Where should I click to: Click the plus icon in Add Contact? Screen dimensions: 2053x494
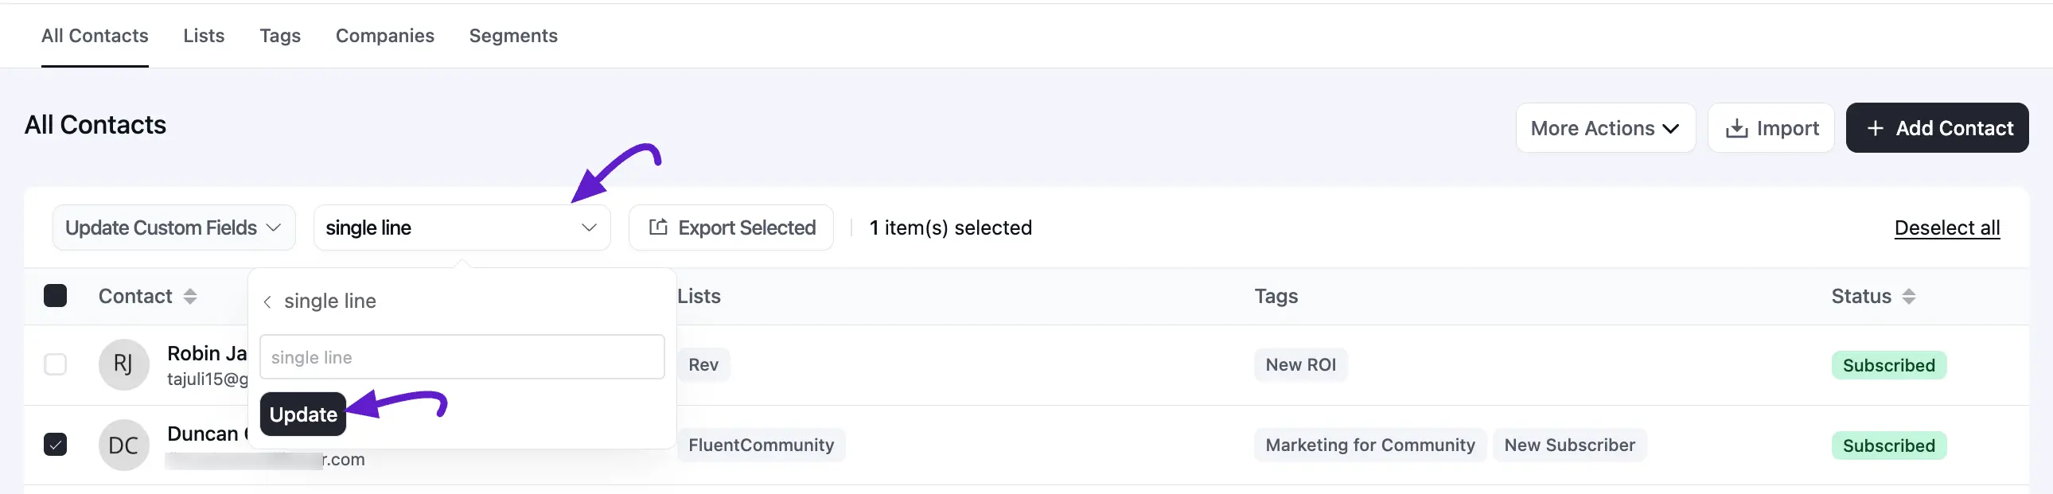click(x=1876, y=128)
